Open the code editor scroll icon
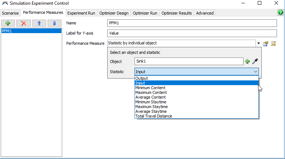 273,43
